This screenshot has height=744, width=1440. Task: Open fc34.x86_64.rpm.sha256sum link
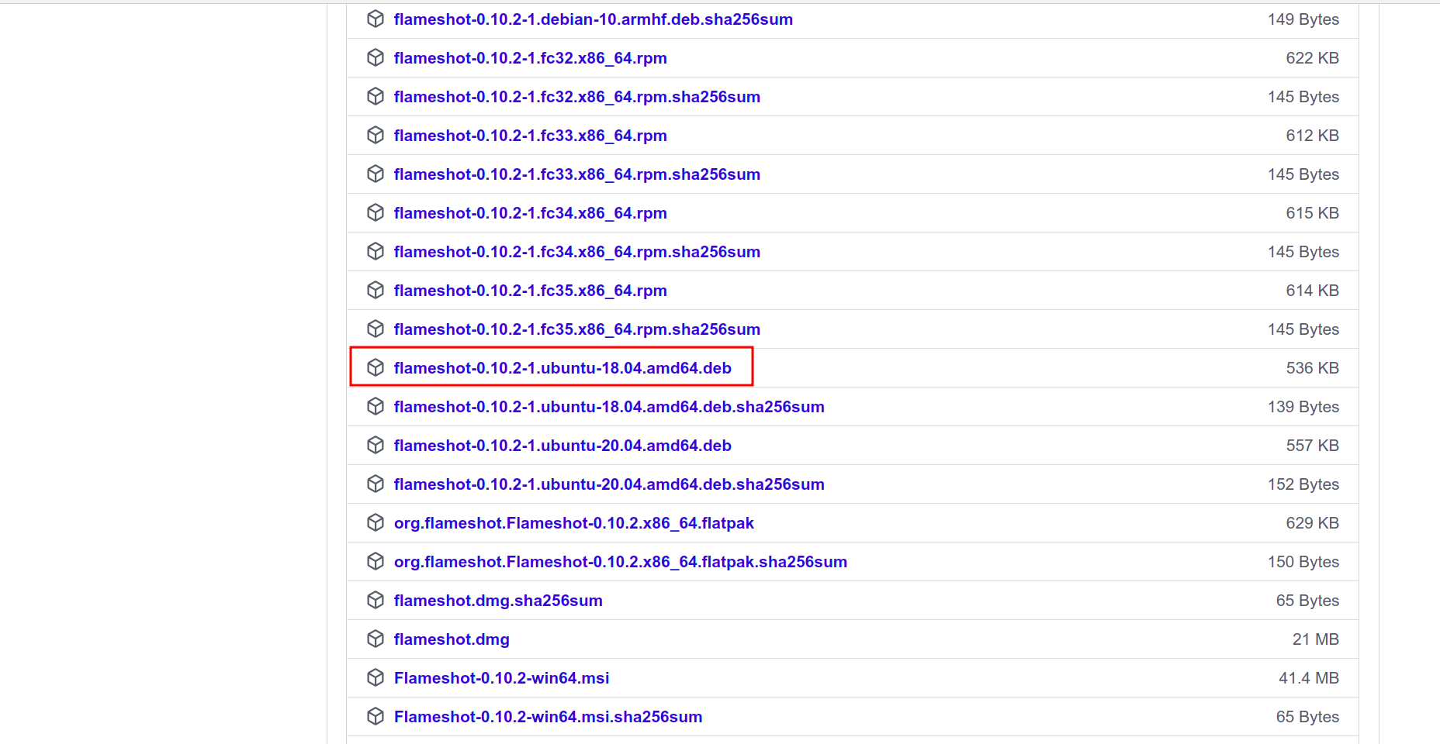tap(576, 252)
